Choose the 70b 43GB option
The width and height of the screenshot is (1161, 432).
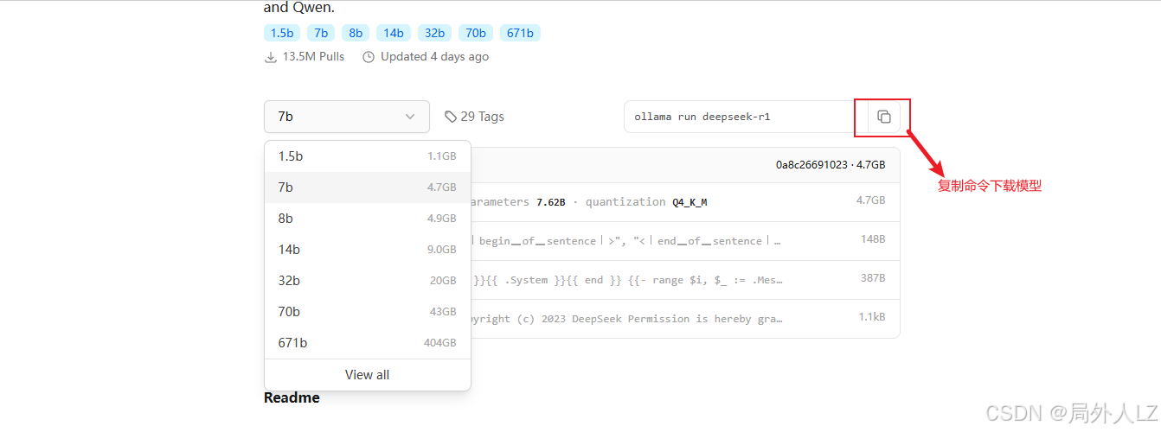tap(368, 312)
